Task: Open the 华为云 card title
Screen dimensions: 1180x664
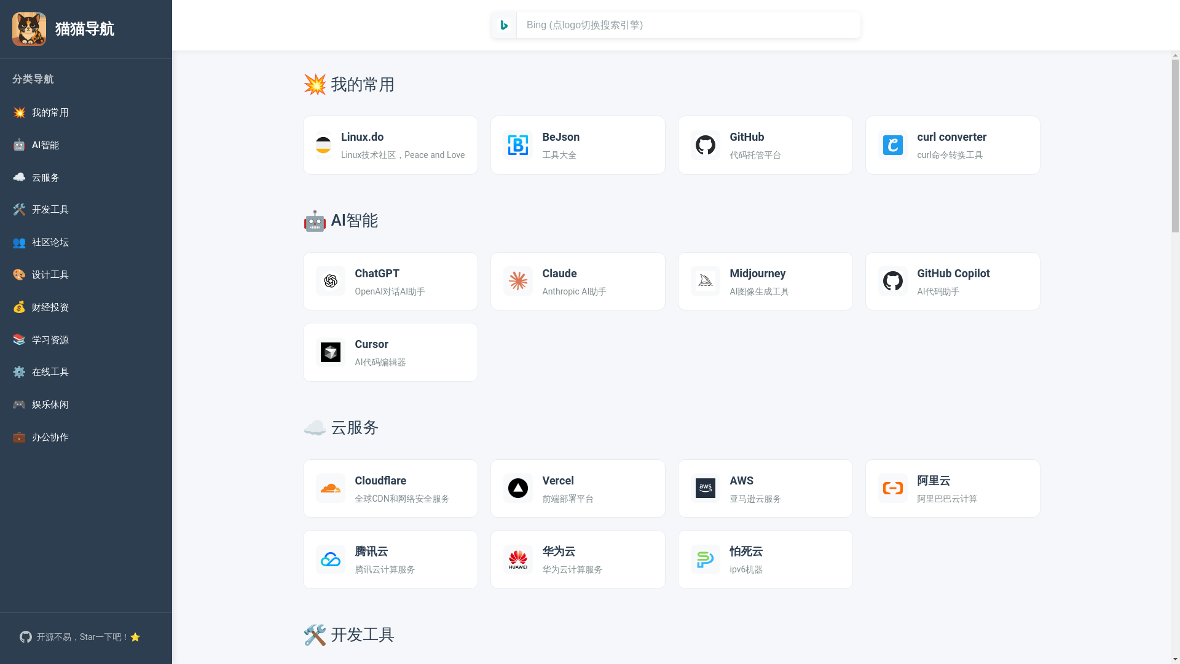Action: click(559, 551)
